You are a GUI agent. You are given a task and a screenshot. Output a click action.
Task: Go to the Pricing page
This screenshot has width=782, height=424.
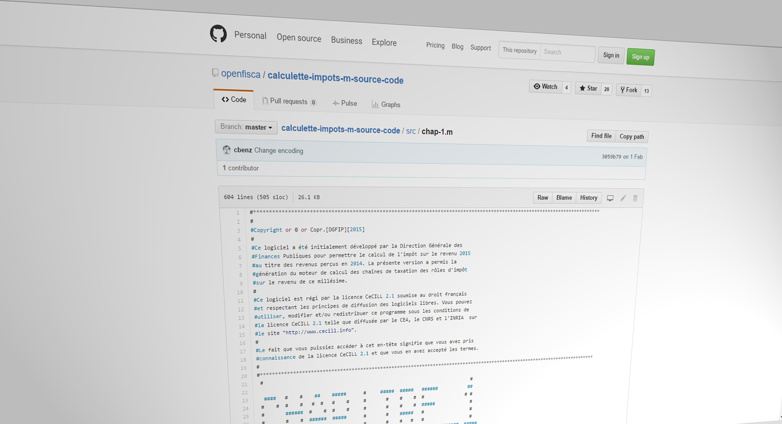(x=435, y=45)
